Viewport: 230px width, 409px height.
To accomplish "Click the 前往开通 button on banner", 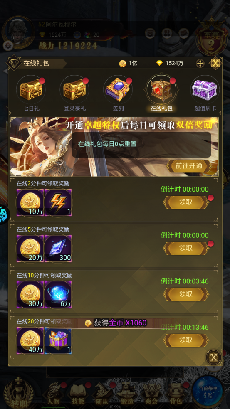I will click(189, 166).
